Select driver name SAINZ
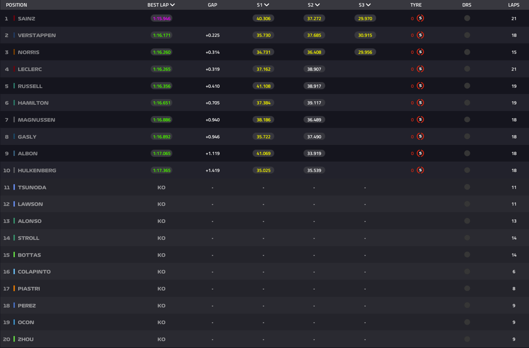529x348 pixels. [26, 19]
